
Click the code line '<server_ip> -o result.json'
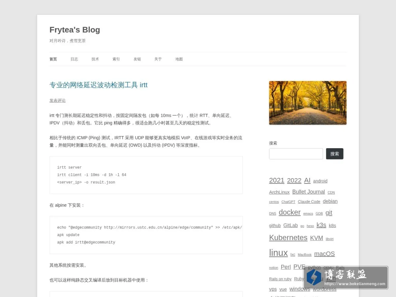(86, 182)
